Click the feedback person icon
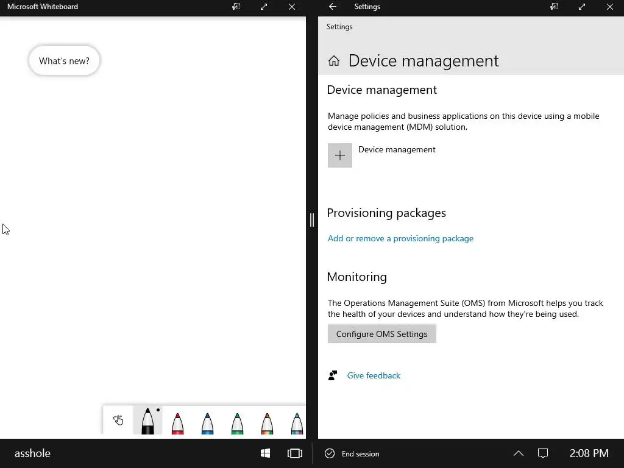624x468 pixels. point(333,375)
